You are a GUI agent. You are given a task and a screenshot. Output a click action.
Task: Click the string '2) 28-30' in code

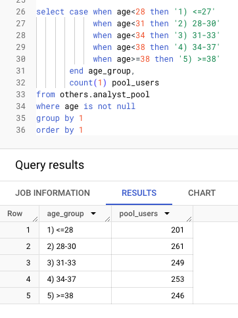click(197, 24)
